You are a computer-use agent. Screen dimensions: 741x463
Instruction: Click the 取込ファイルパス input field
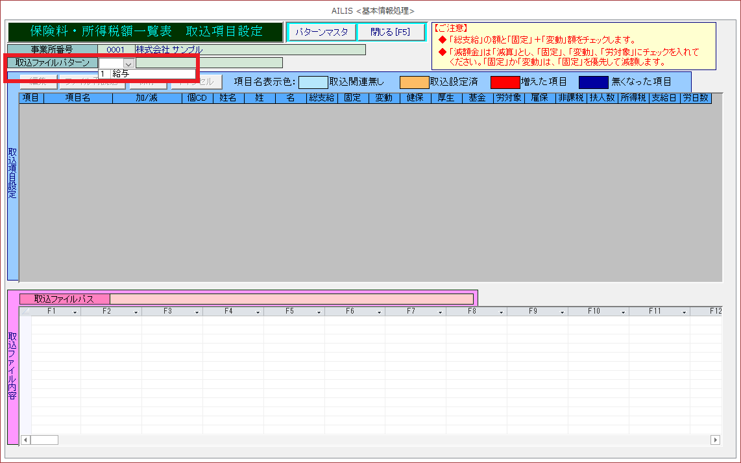point(291,299)
